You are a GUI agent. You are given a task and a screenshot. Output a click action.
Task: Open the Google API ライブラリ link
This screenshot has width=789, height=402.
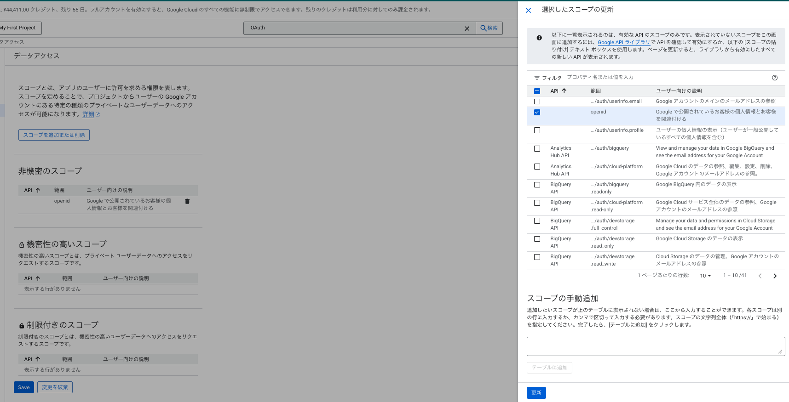[x=624, y=42]
